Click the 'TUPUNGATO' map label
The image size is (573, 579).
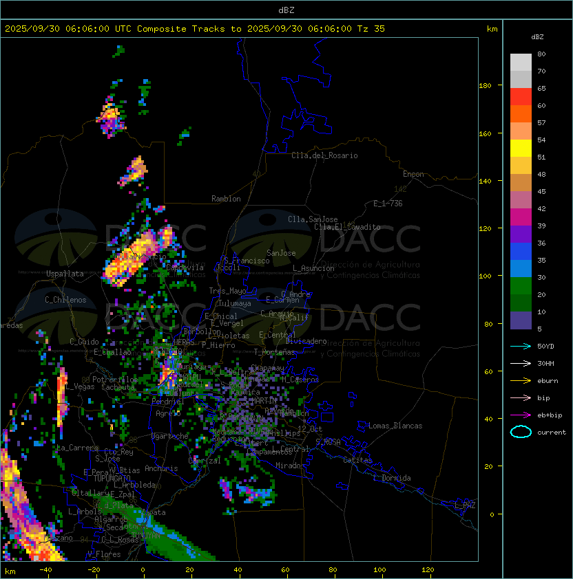pyautogui.click(x=112, y=479)
